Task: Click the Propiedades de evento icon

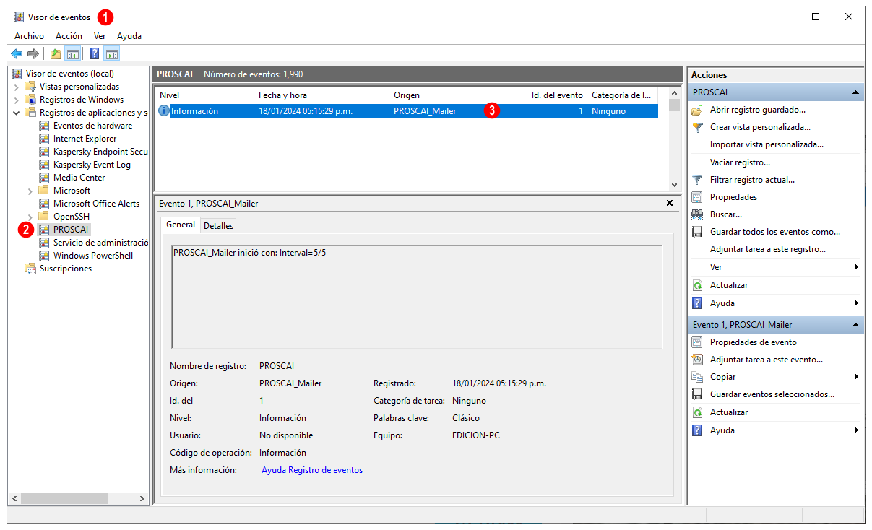Action: [697, 342]
